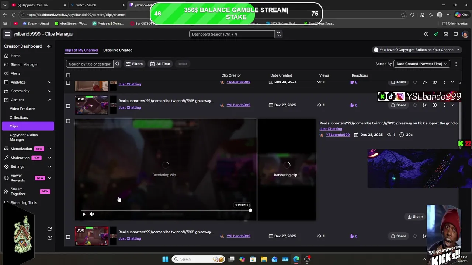Open File Explorer from the taskbar

point(264,259)
